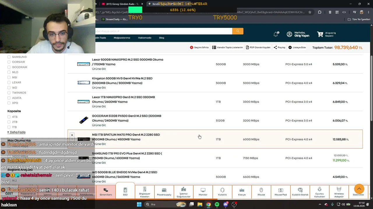
Task: Select the Ekran Kartı category
Action: coord(106,192)
